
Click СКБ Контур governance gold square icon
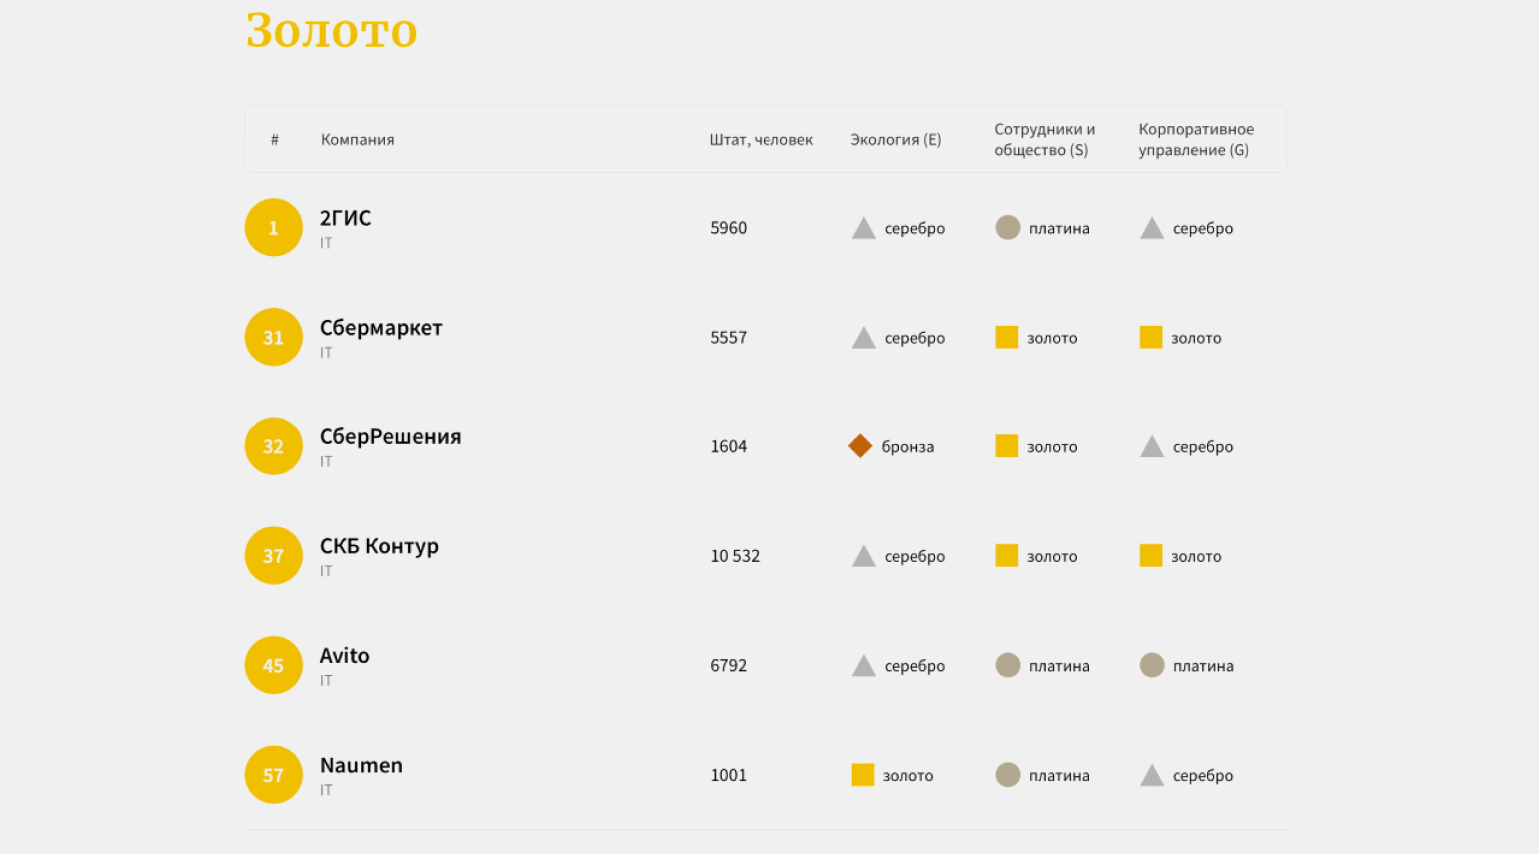(x=1151, y=555)
